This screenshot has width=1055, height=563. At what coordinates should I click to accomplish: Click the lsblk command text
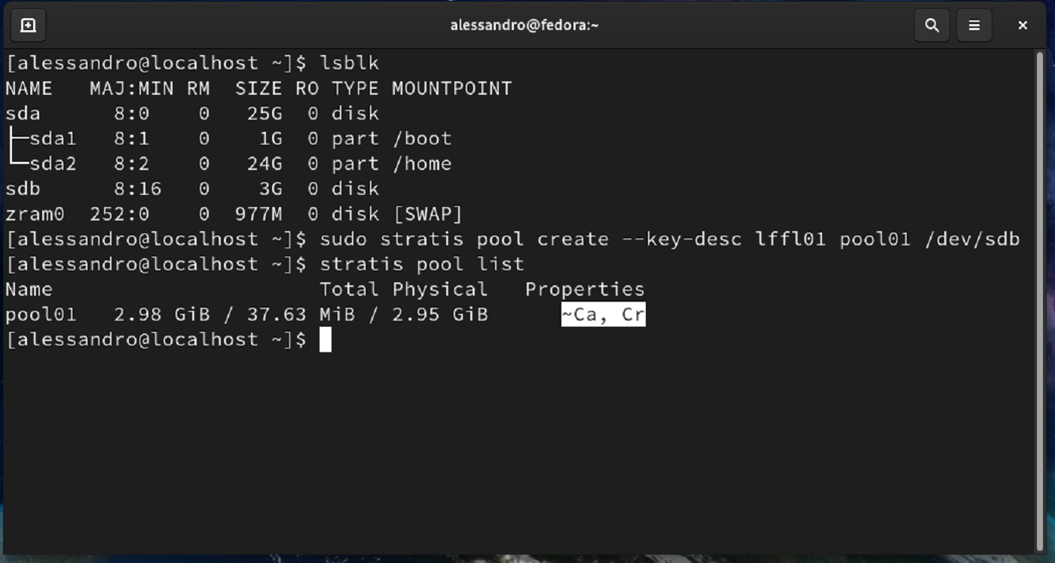coord(349,63)
